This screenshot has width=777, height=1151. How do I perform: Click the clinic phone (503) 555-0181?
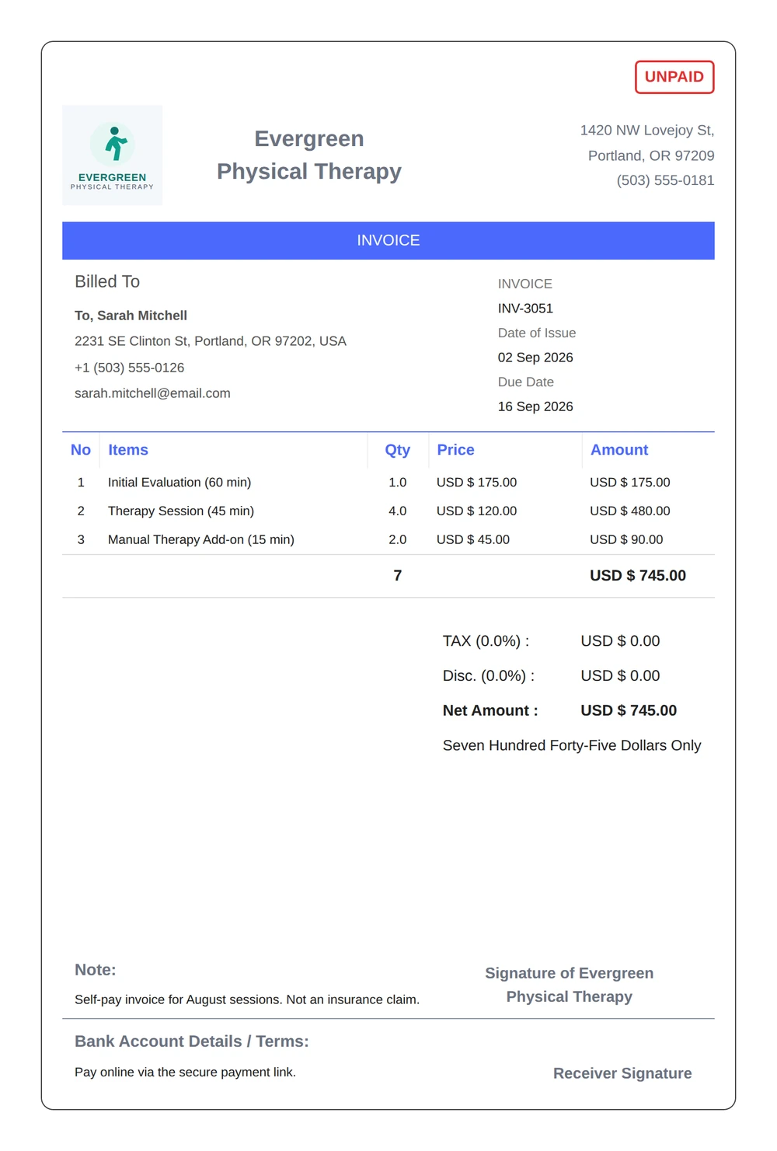(665, 180)
